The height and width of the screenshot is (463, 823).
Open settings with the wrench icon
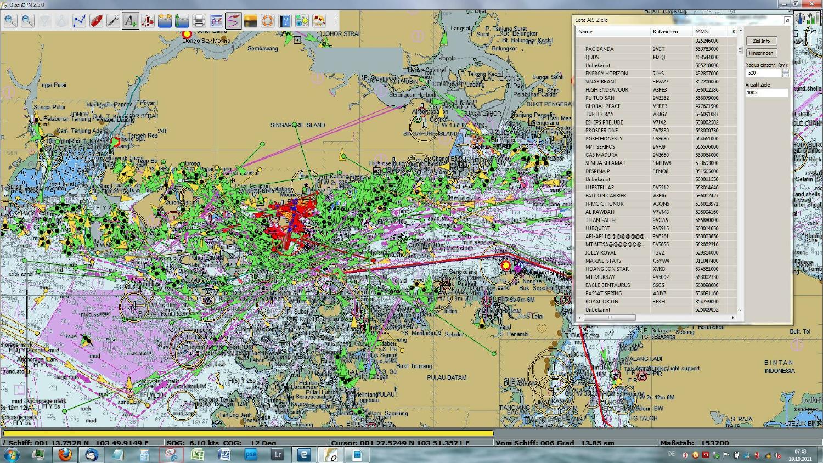click(113, 21)
